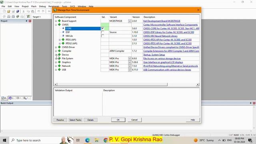Check the NN Lib component checkbox
The width and height of the screenshot is (256, 144).
102,36
